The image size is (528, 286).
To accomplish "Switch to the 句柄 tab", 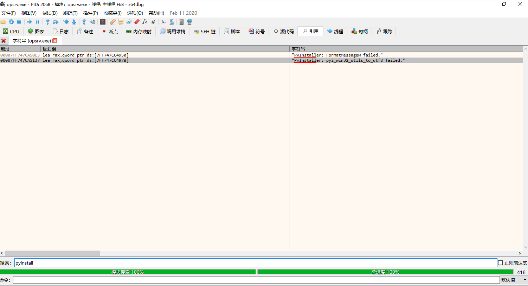I will 360,32.
